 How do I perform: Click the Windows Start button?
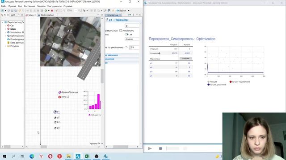[x=4, y=156]
